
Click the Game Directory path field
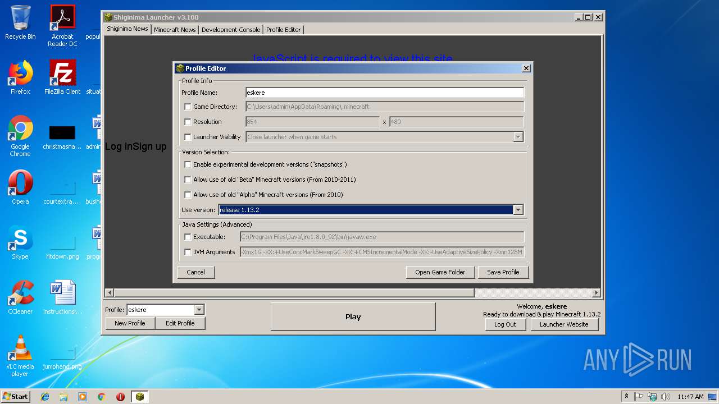(x=385, y=107)
